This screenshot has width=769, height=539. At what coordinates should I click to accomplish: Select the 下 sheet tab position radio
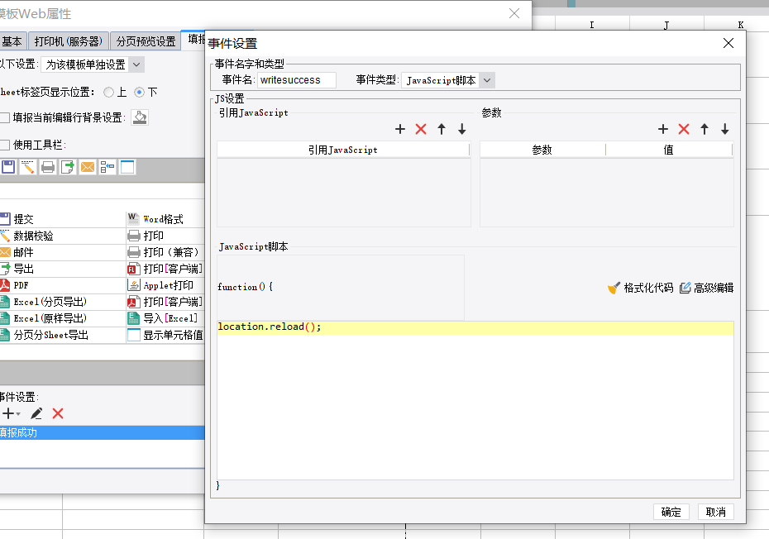(139, 93)
